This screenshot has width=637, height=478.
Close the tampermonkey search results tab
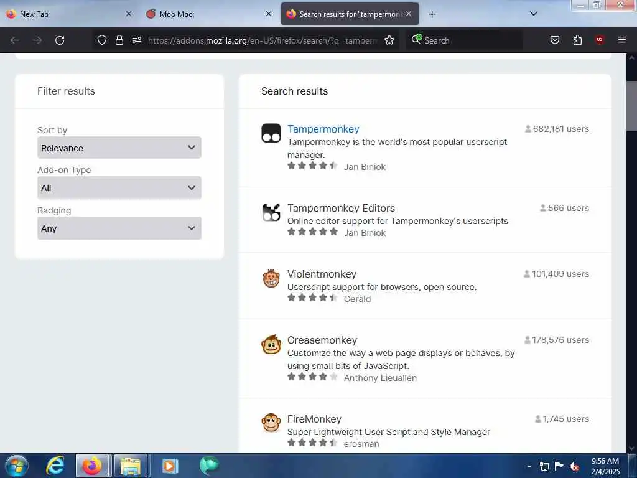409,14
